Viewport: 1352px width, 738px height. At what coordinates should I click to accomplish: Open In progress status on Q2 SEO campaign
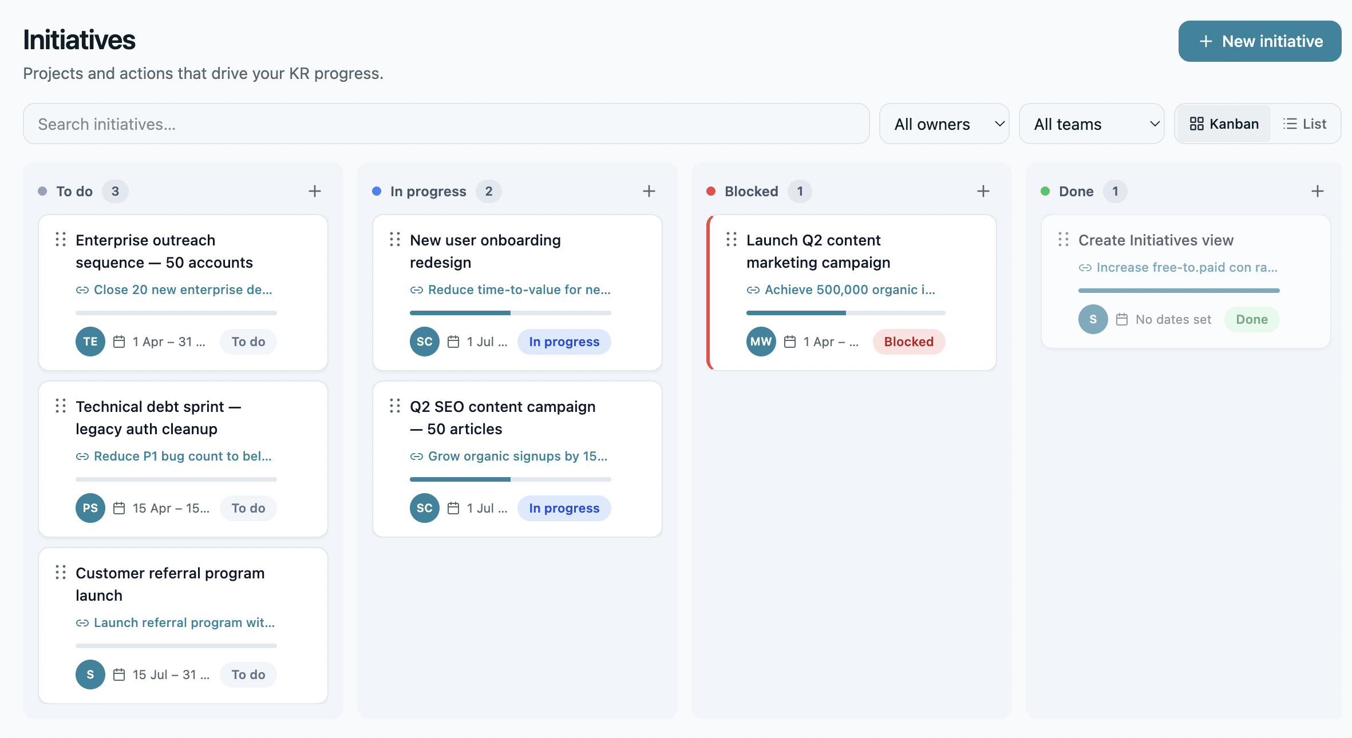(564, 508)
